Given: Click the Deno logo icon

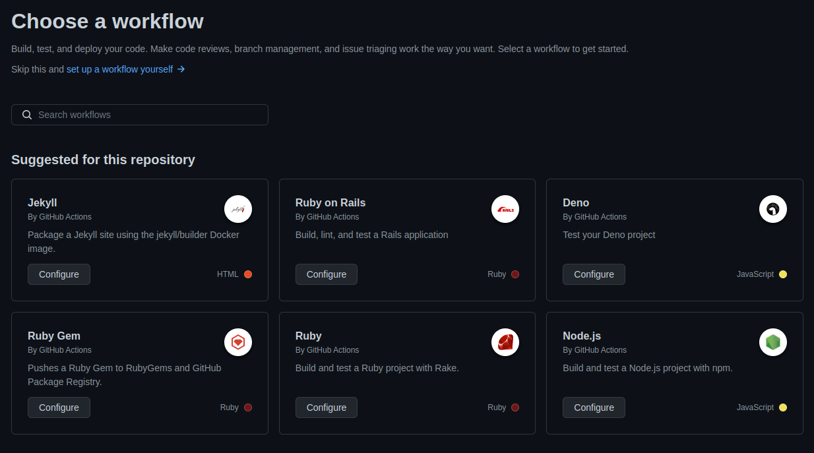Looking at the screenshot, I should [x=773, y=209].
